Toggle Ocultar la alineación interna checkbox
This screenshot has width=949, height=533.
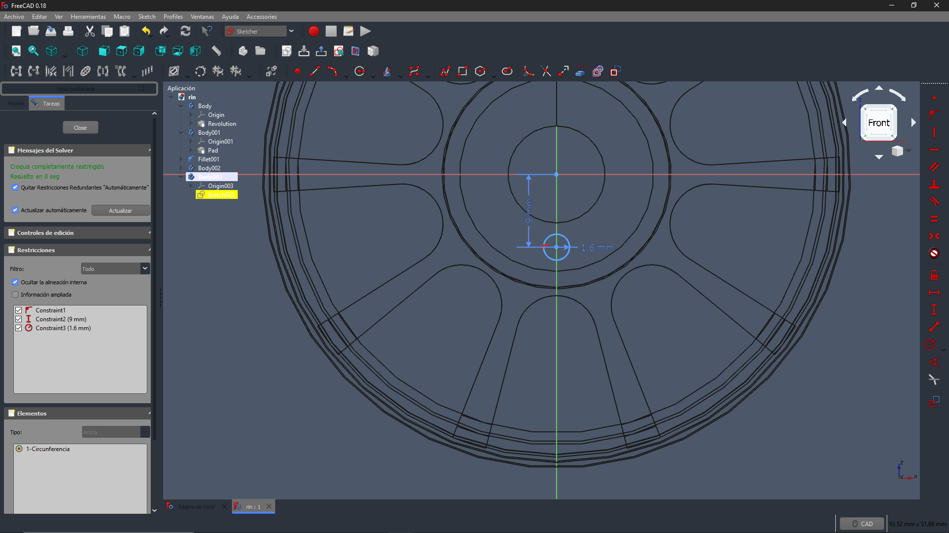tap(15, 282)
